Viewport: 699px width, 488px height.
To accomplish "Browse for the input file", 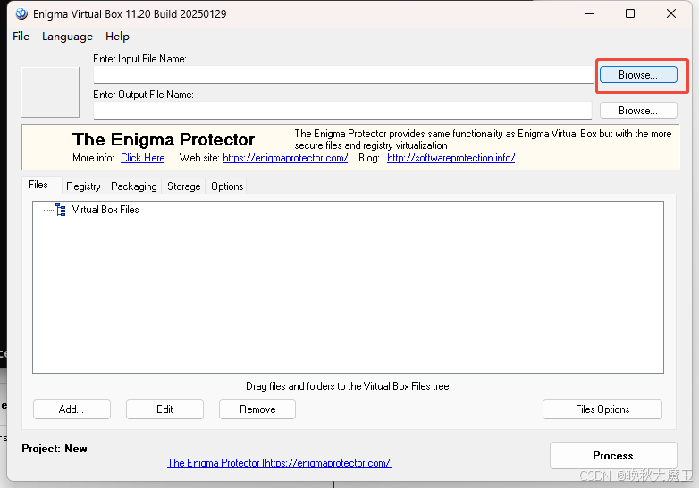I will click(x=638, y=75).
